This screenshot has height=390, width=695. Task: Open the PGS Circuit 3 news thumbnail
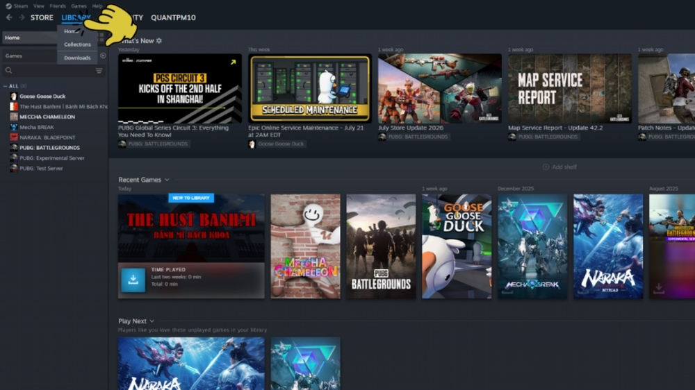180,89
